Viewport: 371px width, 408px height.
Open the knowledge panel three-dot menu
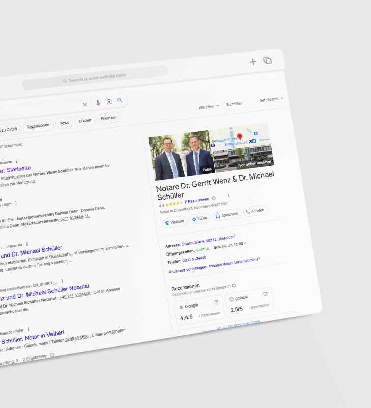coord(228,196)
